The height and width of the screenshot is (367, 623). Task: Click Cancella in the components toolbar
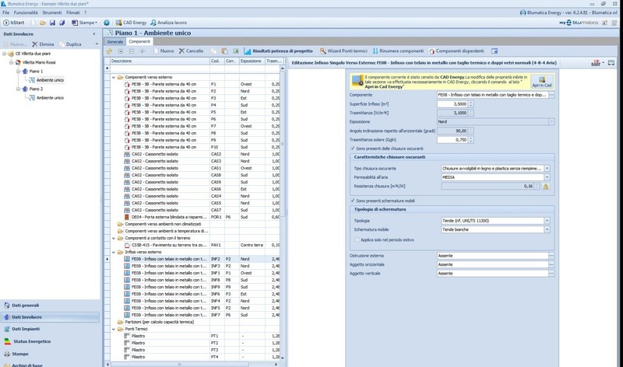click(x=191, y=51)
